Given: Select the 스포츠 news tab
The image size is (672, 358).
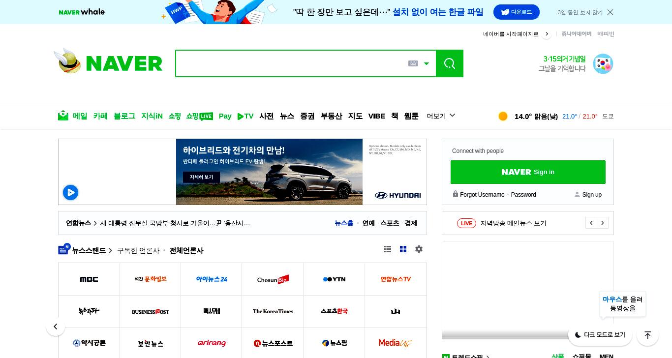Looking at the screenshot, I should tap(390, 223).
